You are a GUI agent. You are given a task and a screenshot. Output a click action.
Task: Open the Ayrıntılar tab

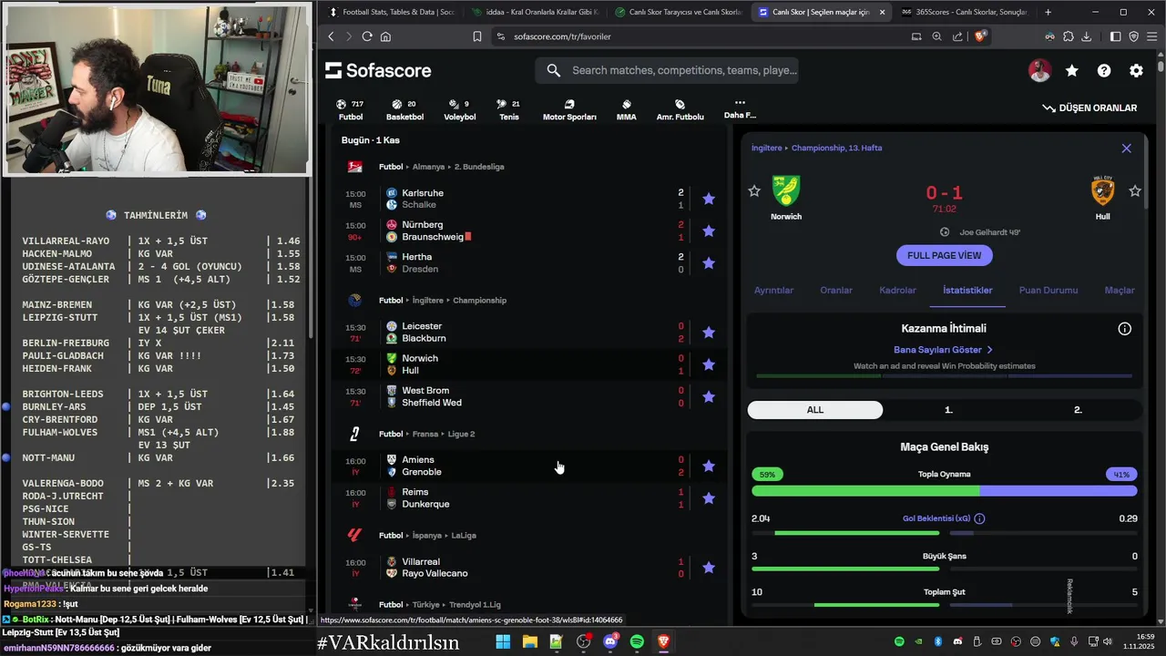click(x=773, y=290)
